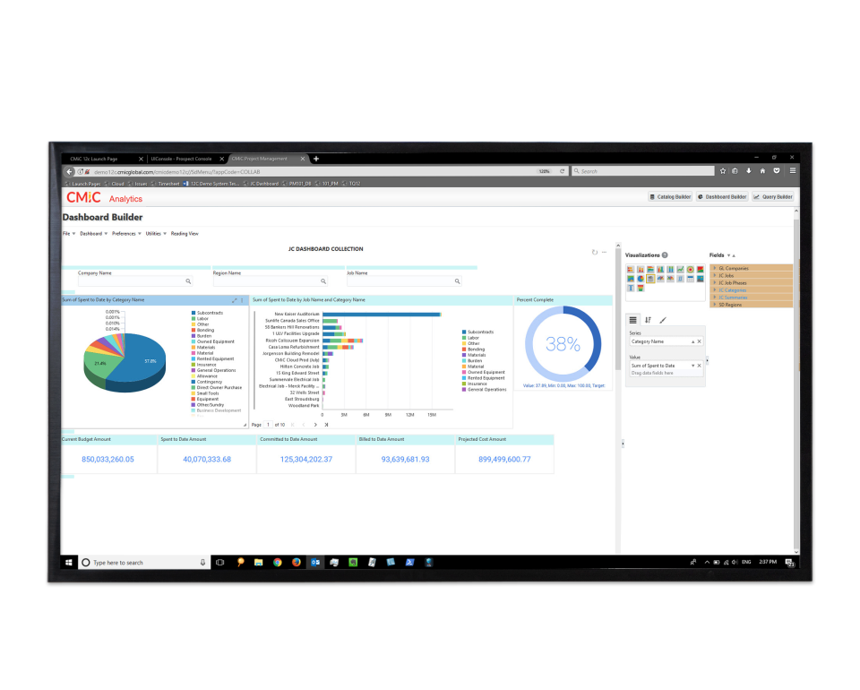Screen dimensions: 860x690
Task: Open the Fields panel dropdown arrow
Action: tap(728, 255)
